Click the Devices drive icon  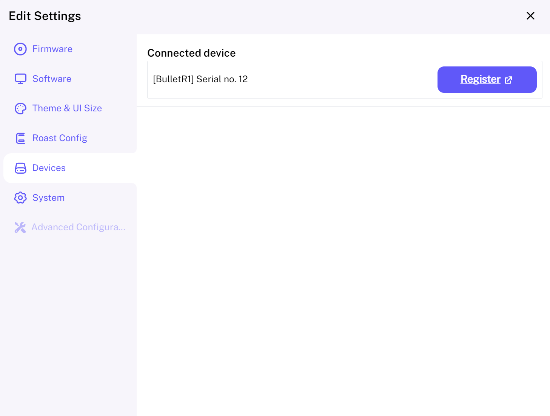pos(20,168)
